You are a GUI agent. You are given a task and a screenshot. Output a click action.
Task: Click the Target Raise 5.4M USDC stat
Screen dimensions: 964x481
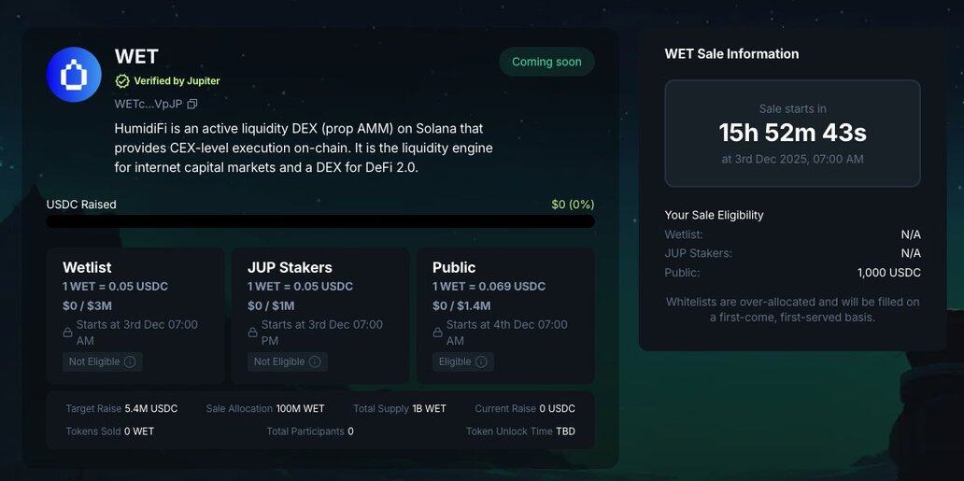121,409
